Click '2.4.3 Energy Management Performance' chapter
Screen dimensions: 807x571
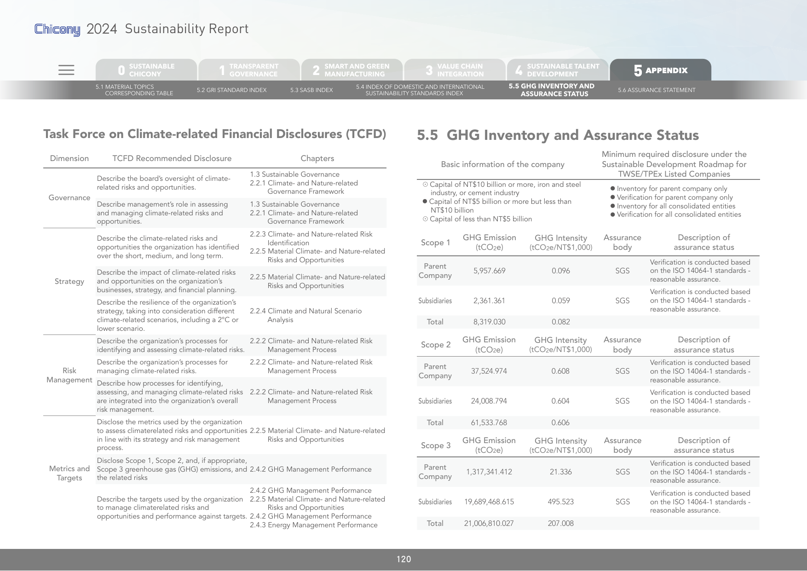[x=314, y=525]
